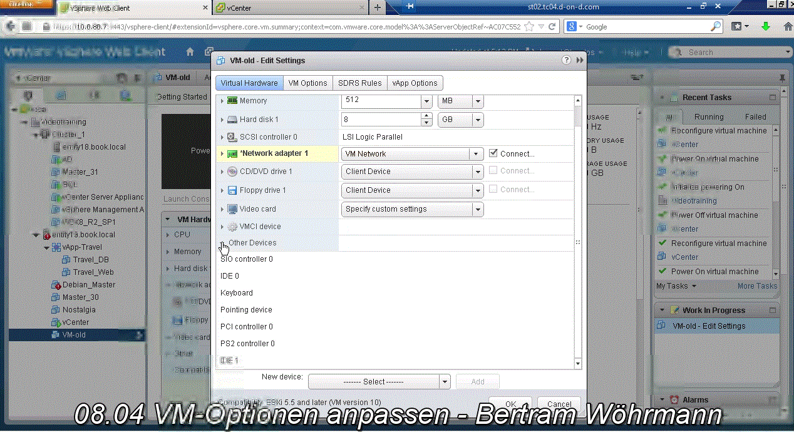Expand the Hard disk 1 row
The image size is (794, 432).
(222, 120)
